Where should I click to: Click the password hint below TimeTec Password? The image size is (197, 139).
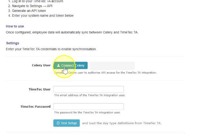(x=87, y=113)
